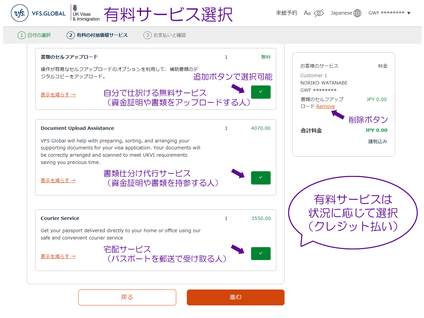424x318 pixels.
Task: Remove self upload from the summary
Action: pos(325,106)
